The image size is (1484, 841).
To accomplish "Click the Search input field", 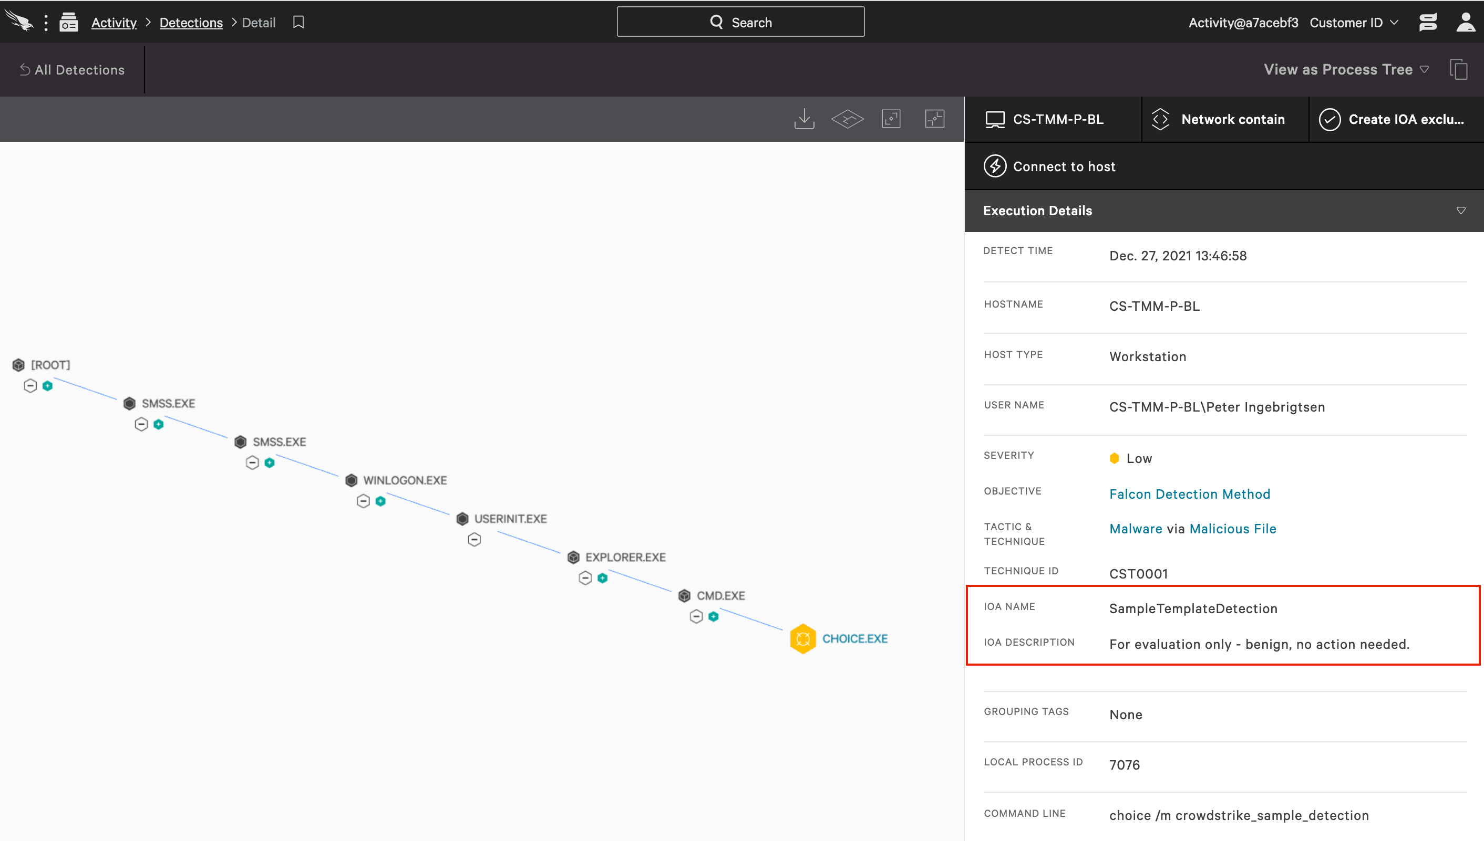I will [742, 22].
